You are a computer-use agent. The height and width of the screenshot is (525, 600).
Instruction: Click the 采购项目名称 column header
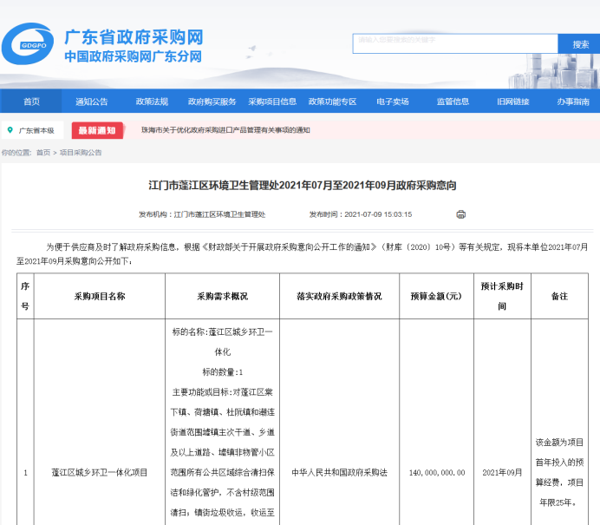[100, 296]
